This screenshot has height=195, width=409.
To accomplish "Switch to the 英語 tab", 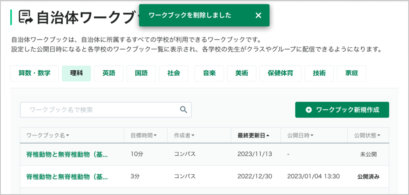I will click(x=109, y=74).
